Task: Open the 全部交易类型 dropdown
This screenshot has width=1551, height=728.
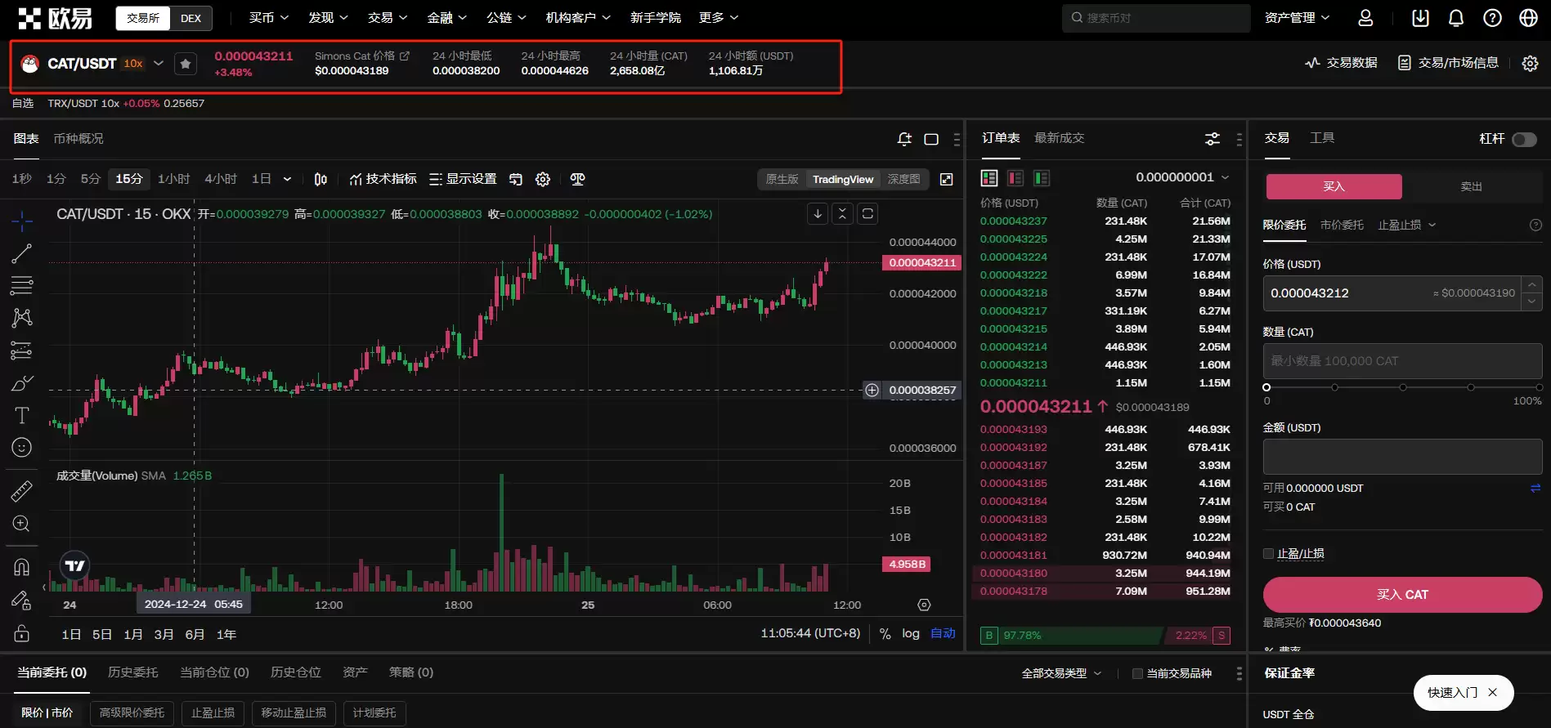Action: point(1061,673)
